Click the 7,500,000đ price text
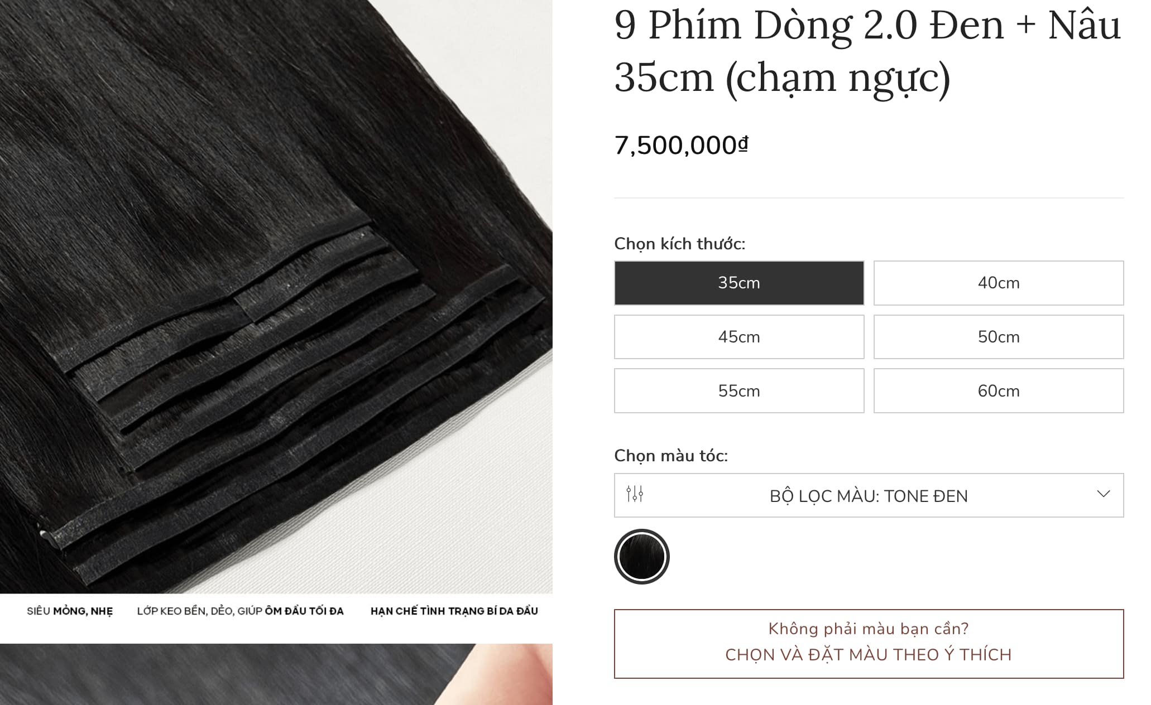Image resolution: width=1151 pixels, height=705 pixels. (681, 146)
